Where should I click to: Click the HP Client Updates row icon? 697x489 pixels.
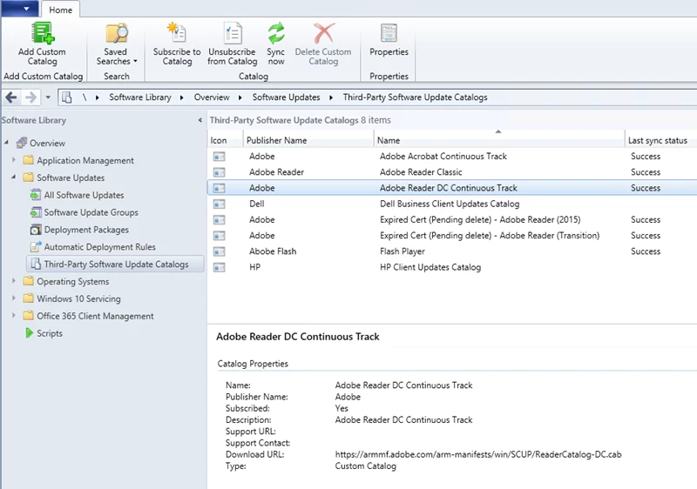[220, 268]
